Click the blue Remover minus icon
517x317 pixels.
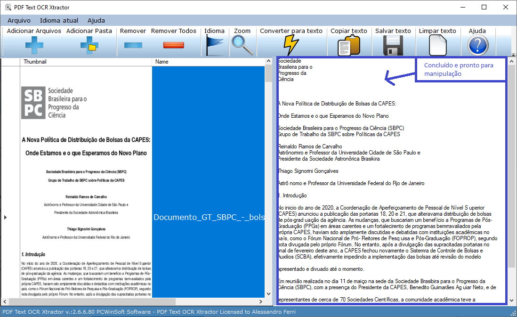coord(133,45)
